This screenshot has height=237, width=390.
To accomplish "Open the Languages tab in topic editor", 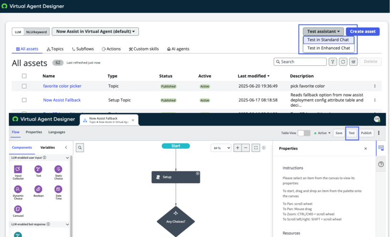I will click(57, 132).
